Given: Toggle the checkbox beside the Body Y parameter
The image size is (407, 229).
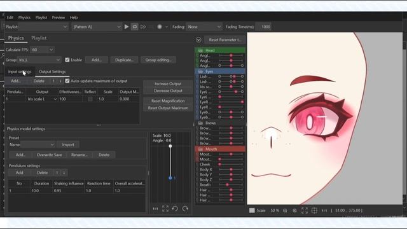Looking at the screenshot, I should 197,175.
